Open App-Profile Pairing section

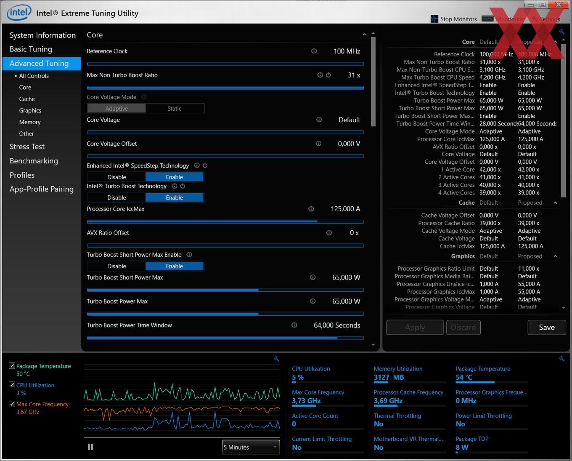click(41, 189)
